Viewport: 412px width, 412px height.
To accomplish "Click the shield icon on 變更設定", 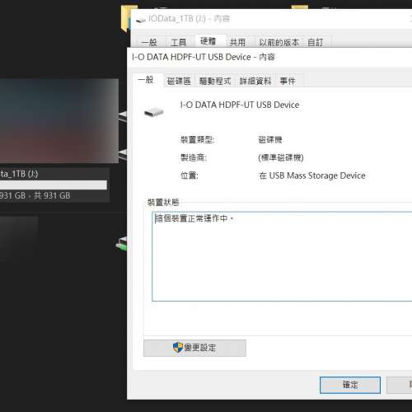I will click(178, 348).
